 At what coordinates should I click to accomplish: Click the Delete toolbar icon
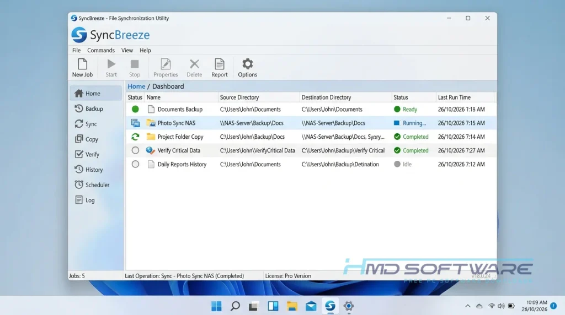click(194, 68)
